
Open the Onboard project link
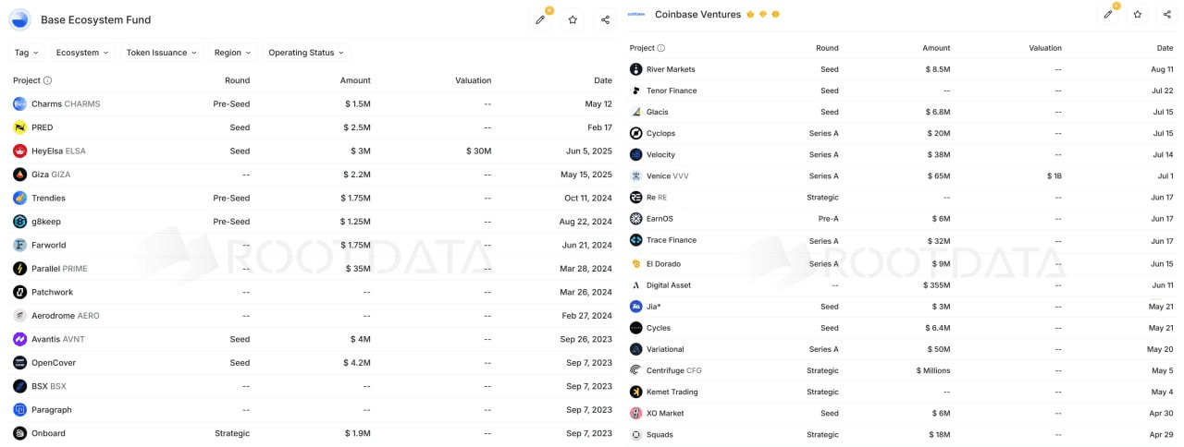click(49, 433)
